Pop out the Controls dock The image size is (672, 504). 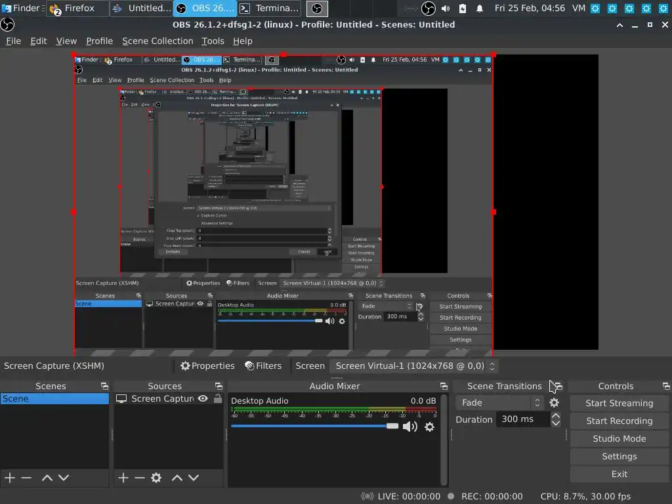click(666, 386)
